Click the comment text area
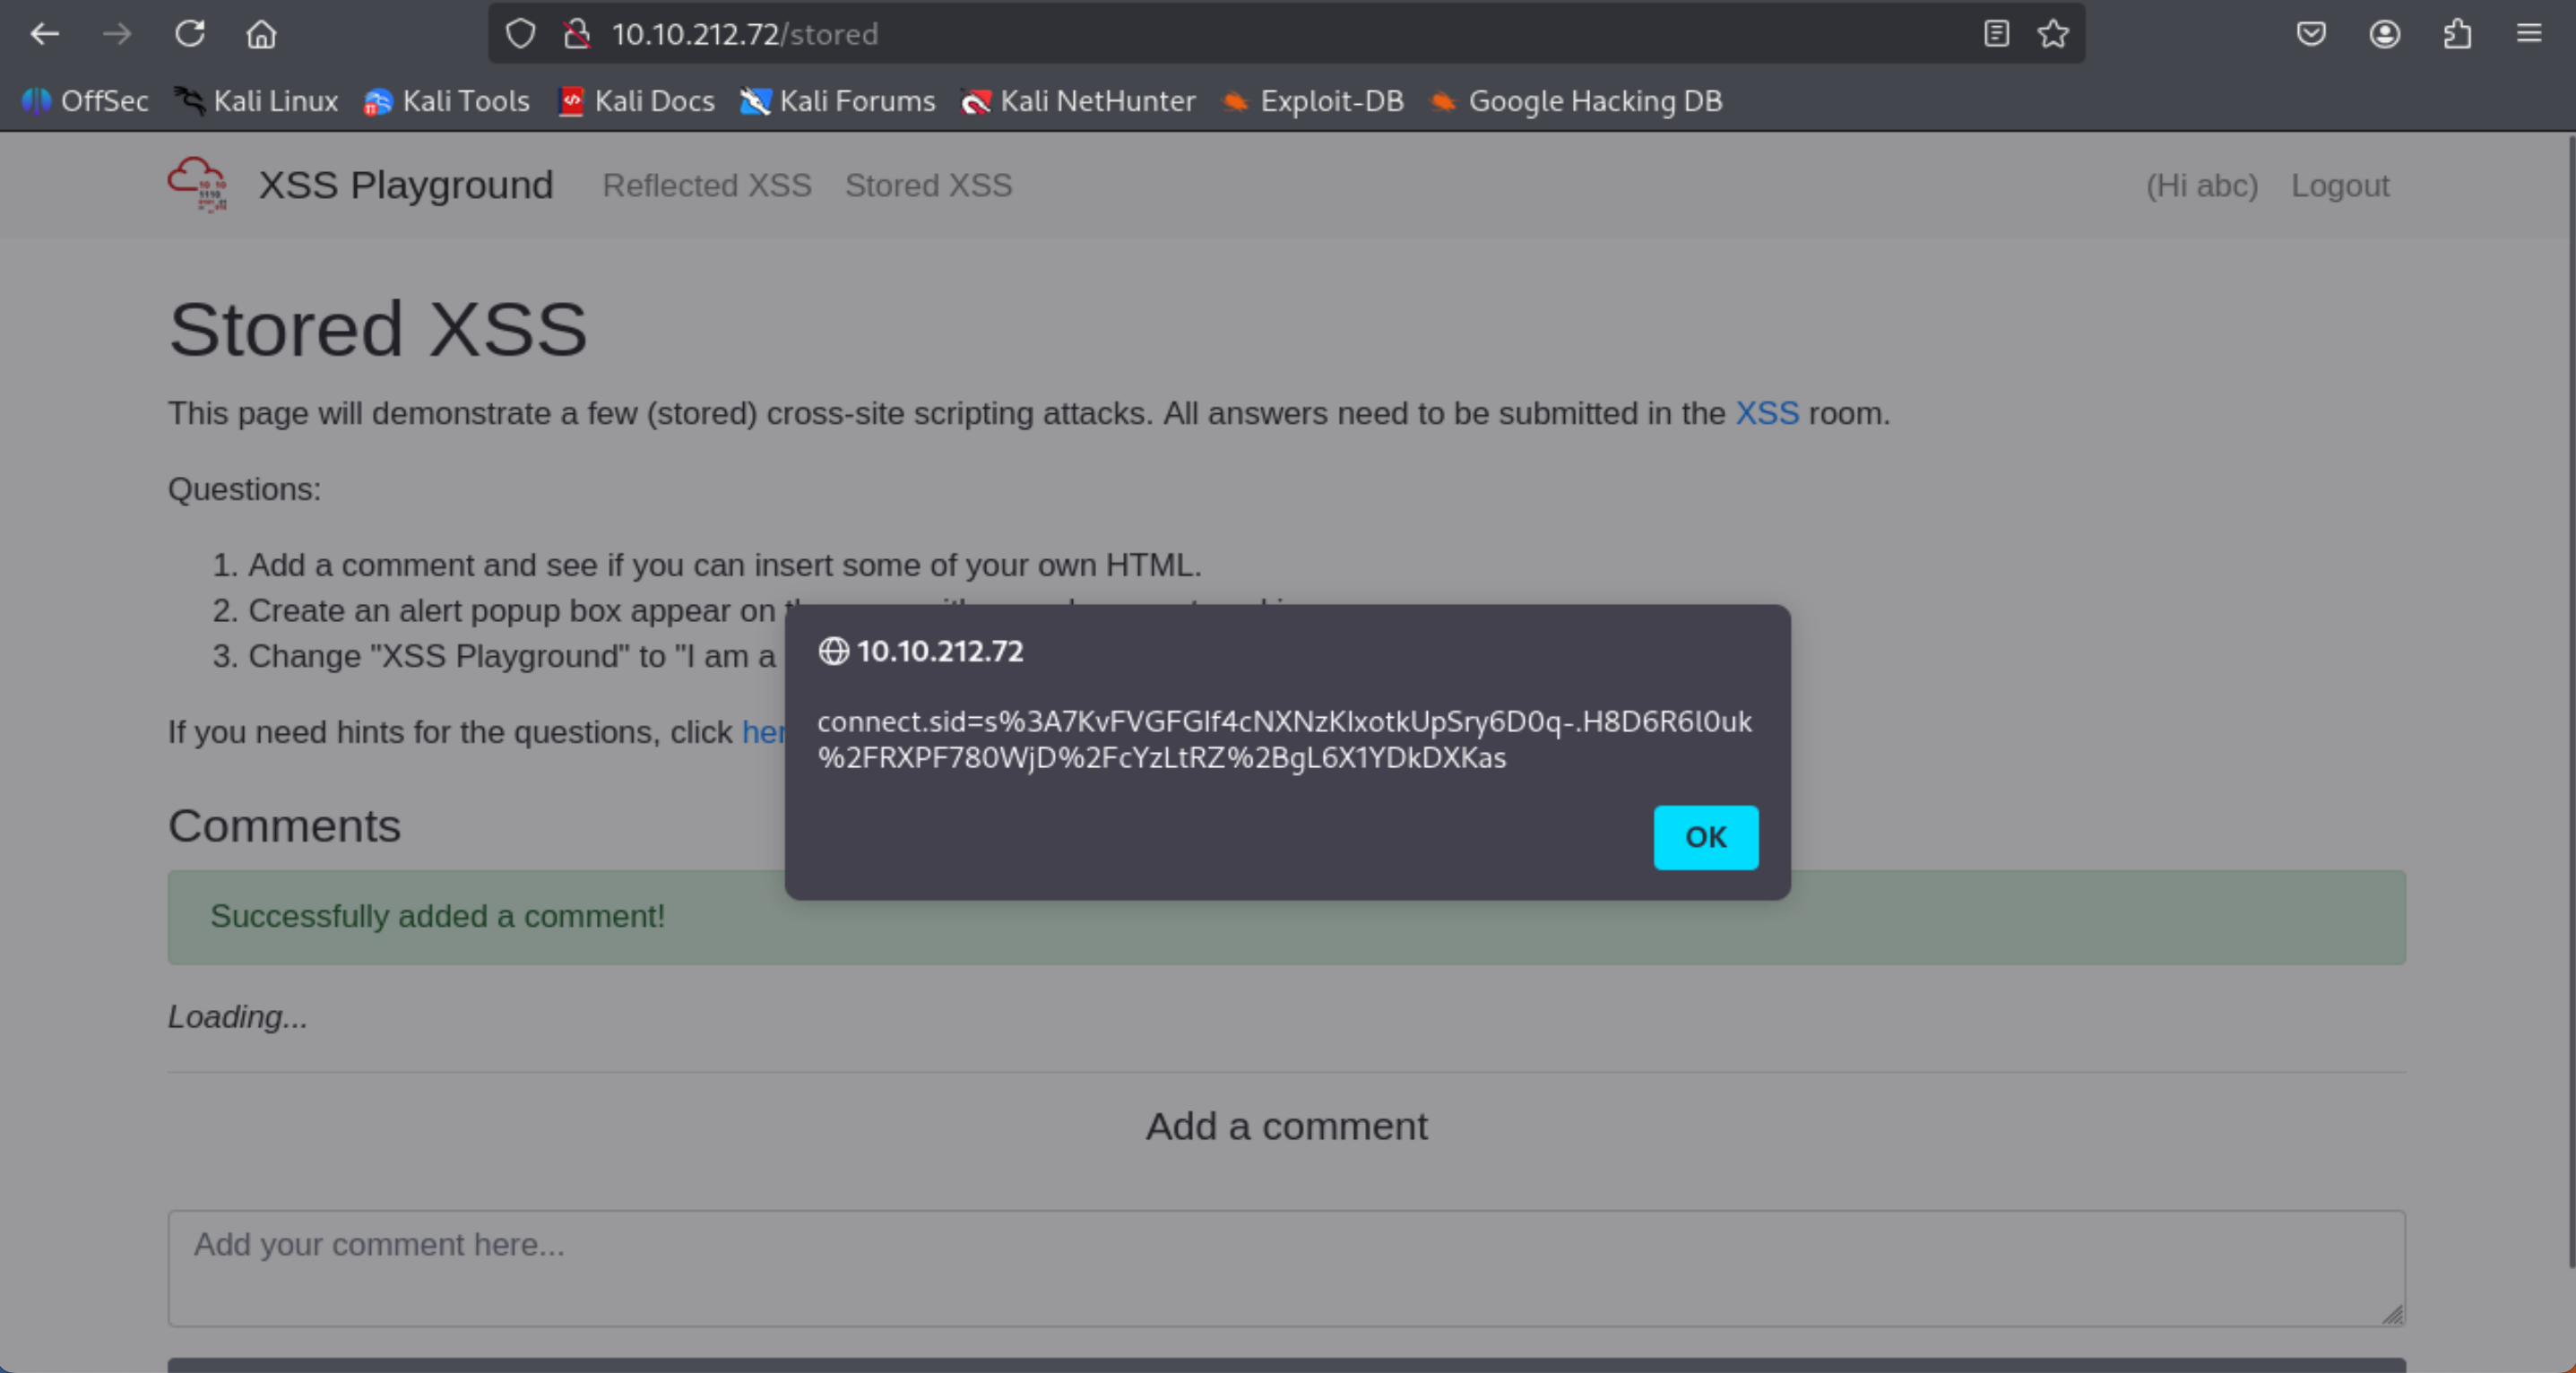The width and height of the screenshot is (2576, 1373). click(1286, 1268)
